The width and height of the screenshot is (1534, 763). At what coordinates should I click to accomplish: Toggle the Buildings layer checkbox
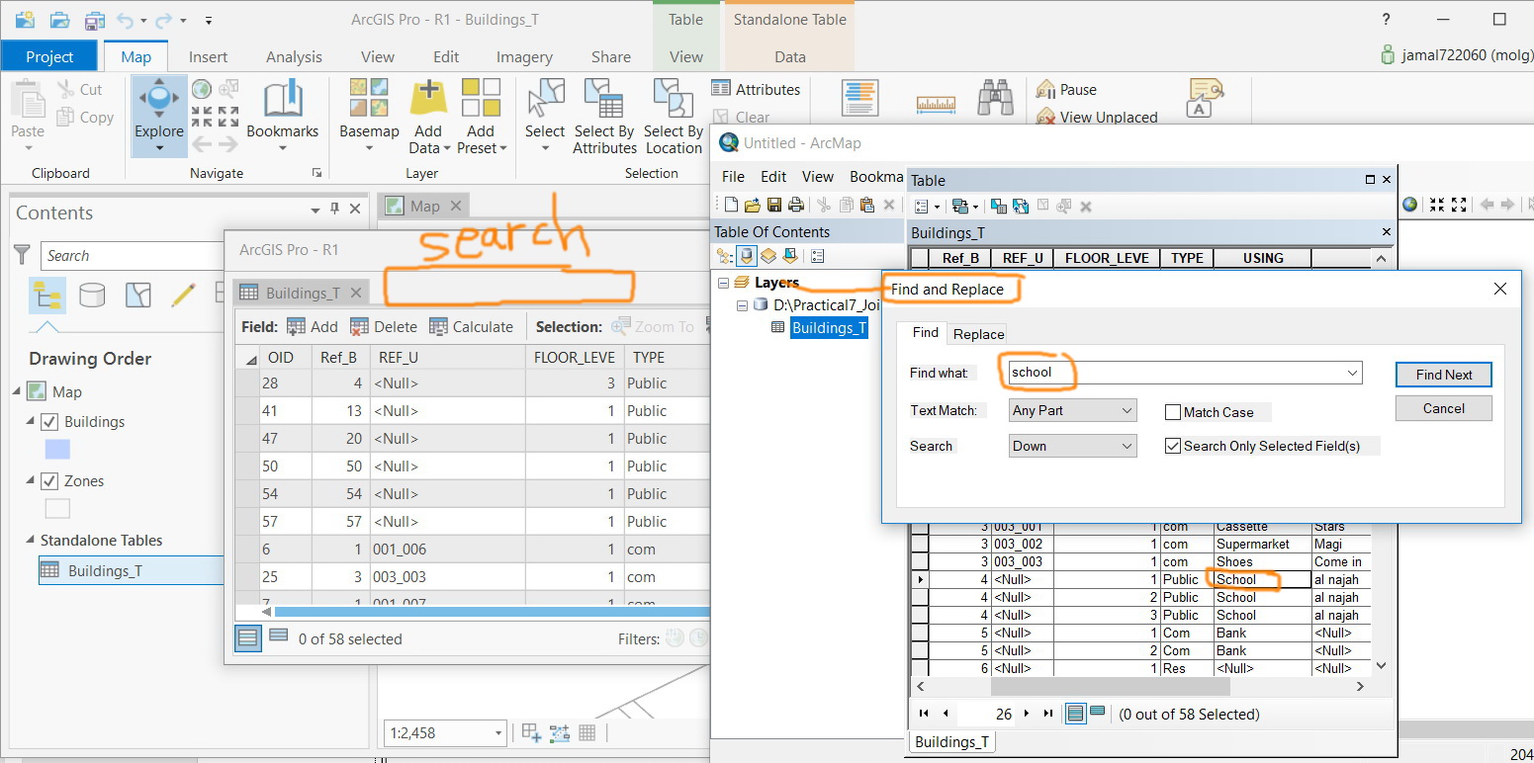pos(49,422)
